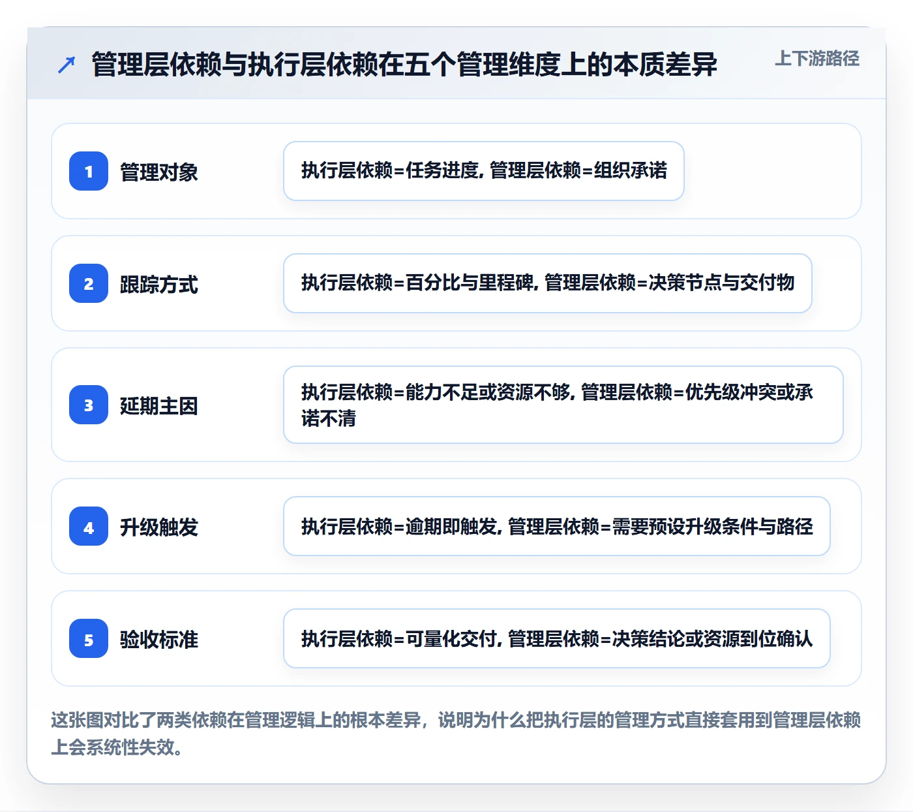The height and width of the screenshot is (812, 913).
Task: Click the number 5 badge for 验收标准
Action: [x=89, y=638]
